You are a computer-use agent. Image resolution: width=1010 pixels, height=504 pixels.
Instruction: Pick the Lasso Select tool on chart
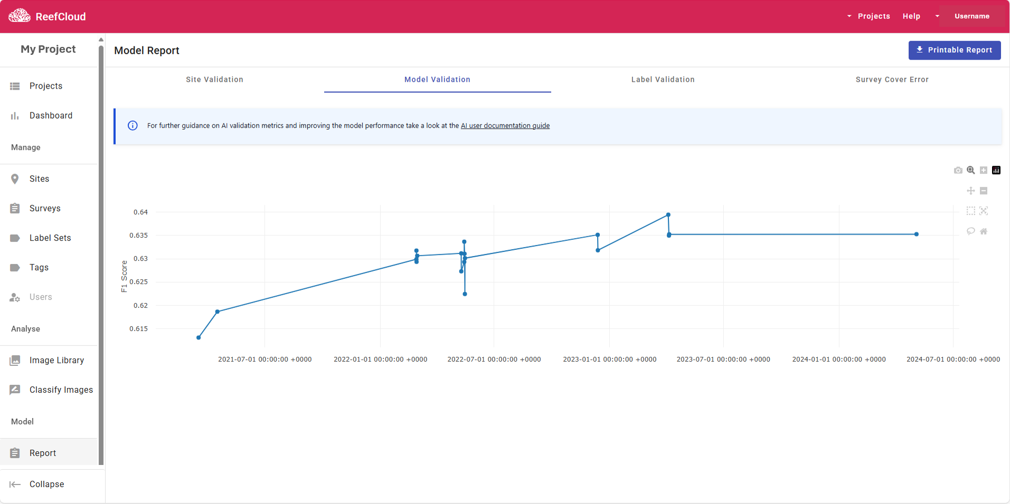(970, 231)
